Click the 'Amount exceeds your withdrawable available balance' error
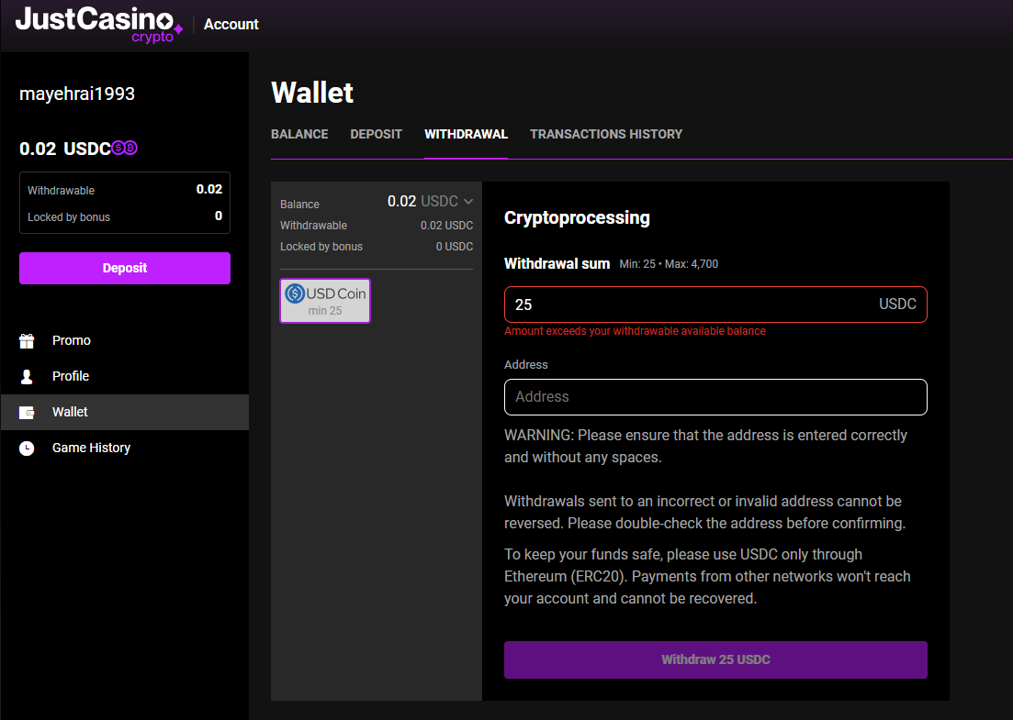Viewport: 1013px width, 720px height. 635,331
